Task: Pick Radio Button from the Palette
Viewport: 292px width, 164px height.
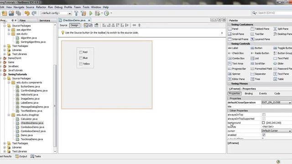Action: (260, 53)
